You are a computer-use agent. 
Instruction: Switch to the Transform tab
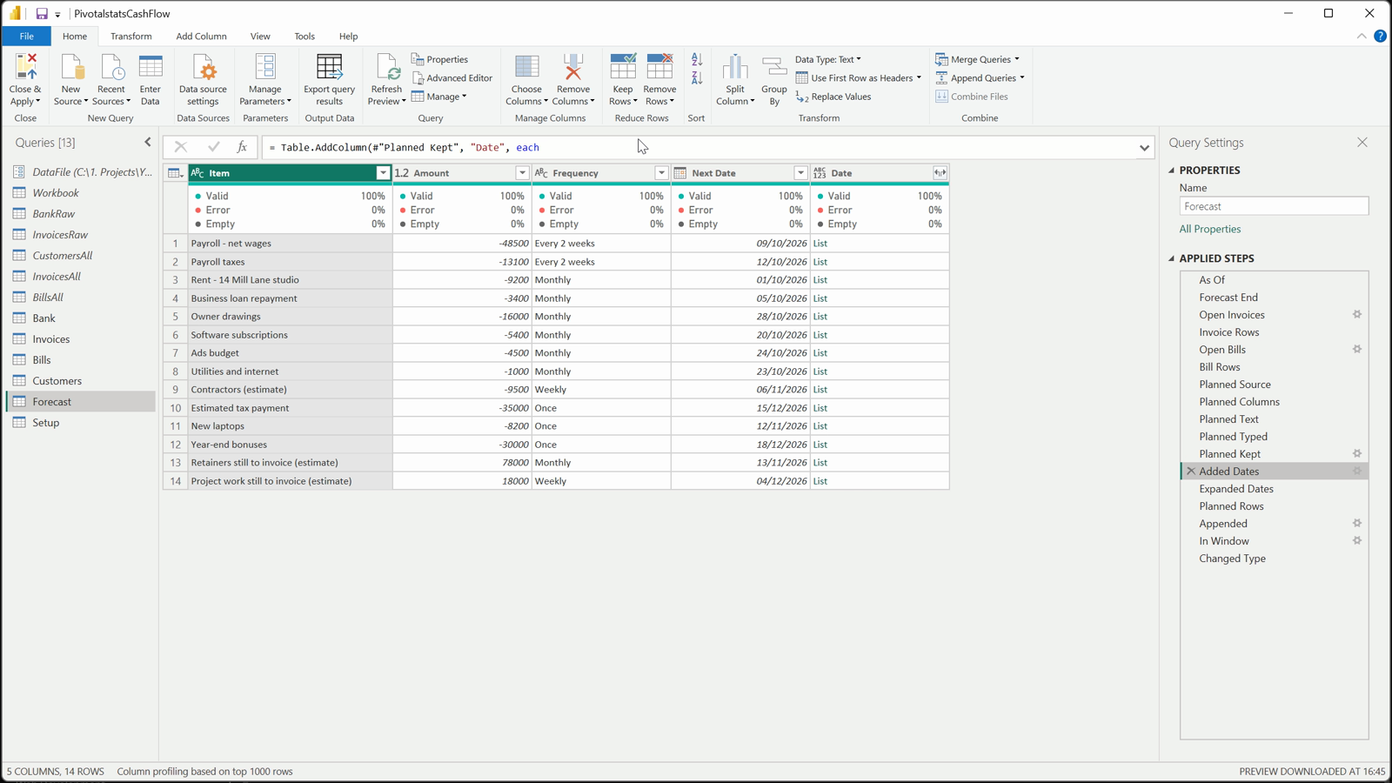coord(131,37)
